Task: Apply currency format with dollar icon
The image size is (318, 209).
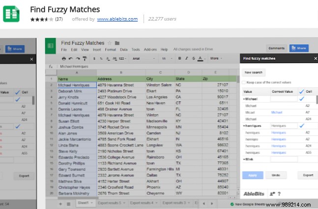Action: coord(94,58)
